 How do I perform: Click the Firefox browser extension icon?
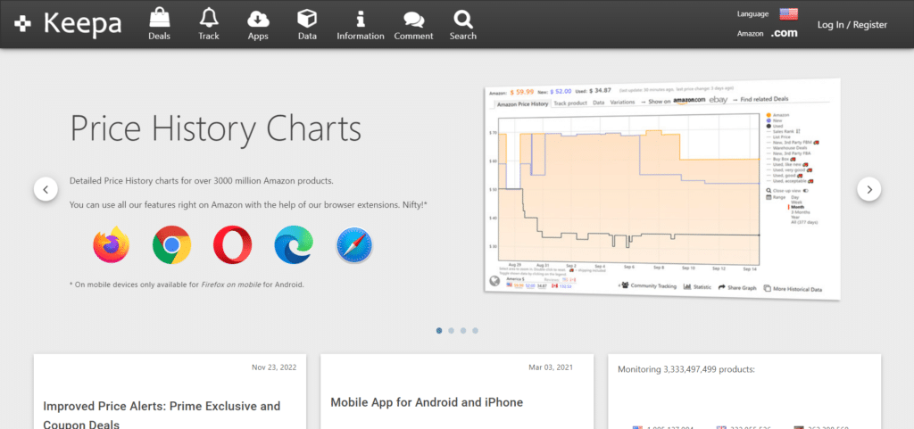coord(111,244)
